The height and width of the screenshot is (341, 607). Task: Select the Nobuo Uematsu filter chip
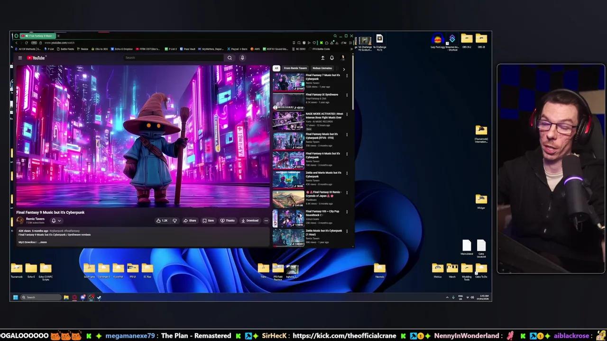[322, 68]
